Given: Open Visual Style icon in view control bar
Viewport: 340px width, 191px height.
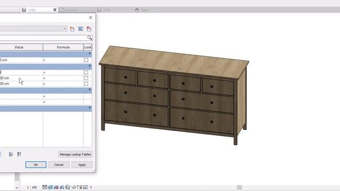Looking at the screenshot, I should [50, 187].
